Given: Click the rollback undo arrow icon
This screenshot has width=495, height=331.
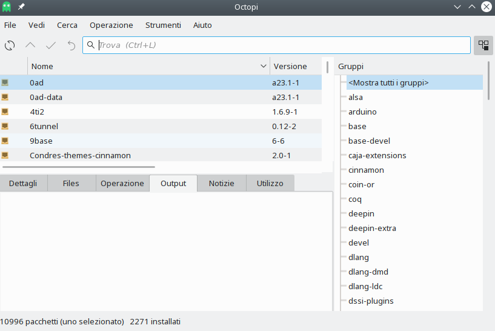Looking at the screenshot, I should 71,45.
